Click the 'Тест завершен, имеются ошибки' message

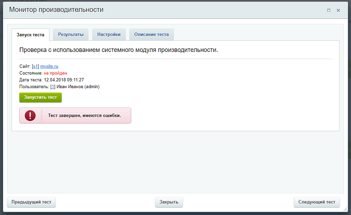(85, 115)
